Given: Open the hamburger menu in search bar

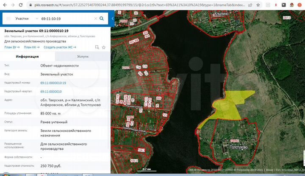Looking at the screenshot, I should 8,19.
